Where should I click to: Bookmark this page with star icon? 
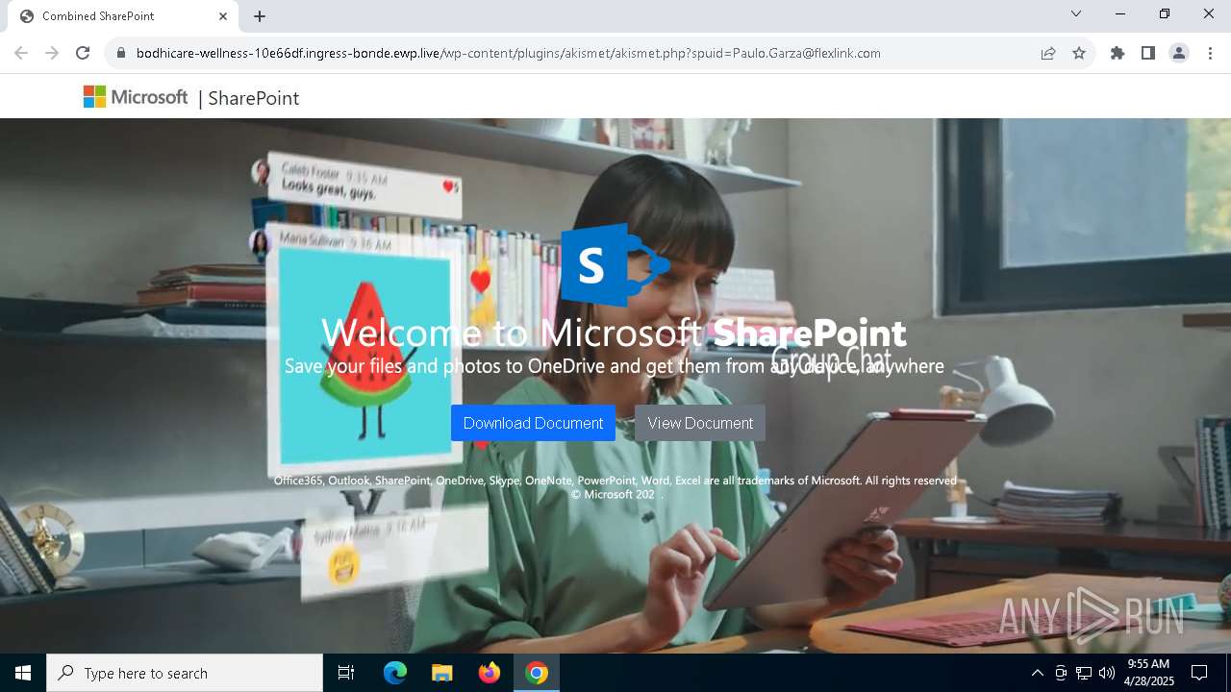pos(1079,53)
